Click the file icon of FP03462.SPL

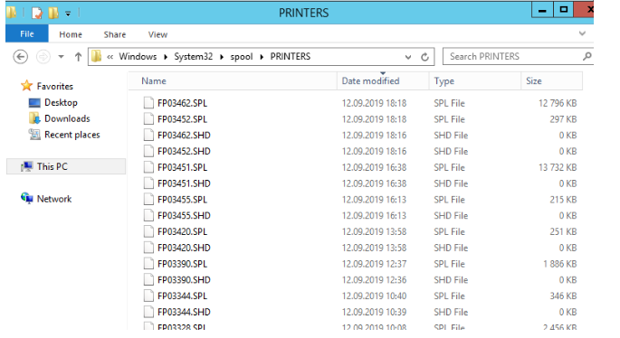click(x=148, y=103)
